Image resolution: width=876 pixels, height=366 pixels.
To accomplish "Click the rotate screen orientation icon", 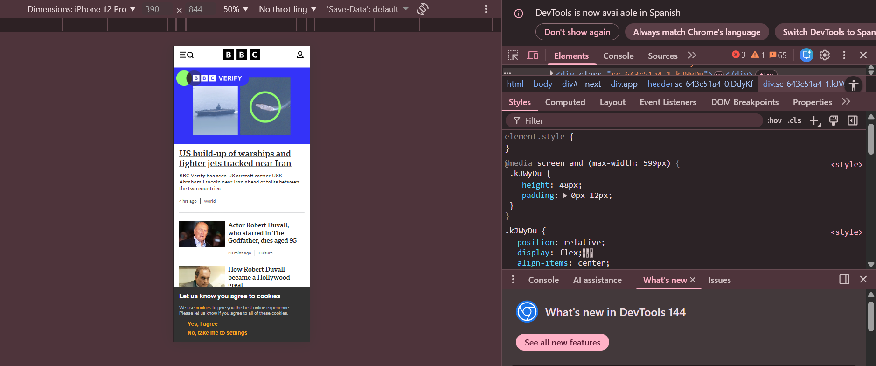I will click(423, 9).
